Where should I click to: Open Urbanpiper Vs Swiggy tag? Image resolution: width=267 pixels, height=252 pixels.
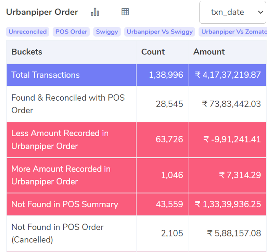(x=159, y=32)
